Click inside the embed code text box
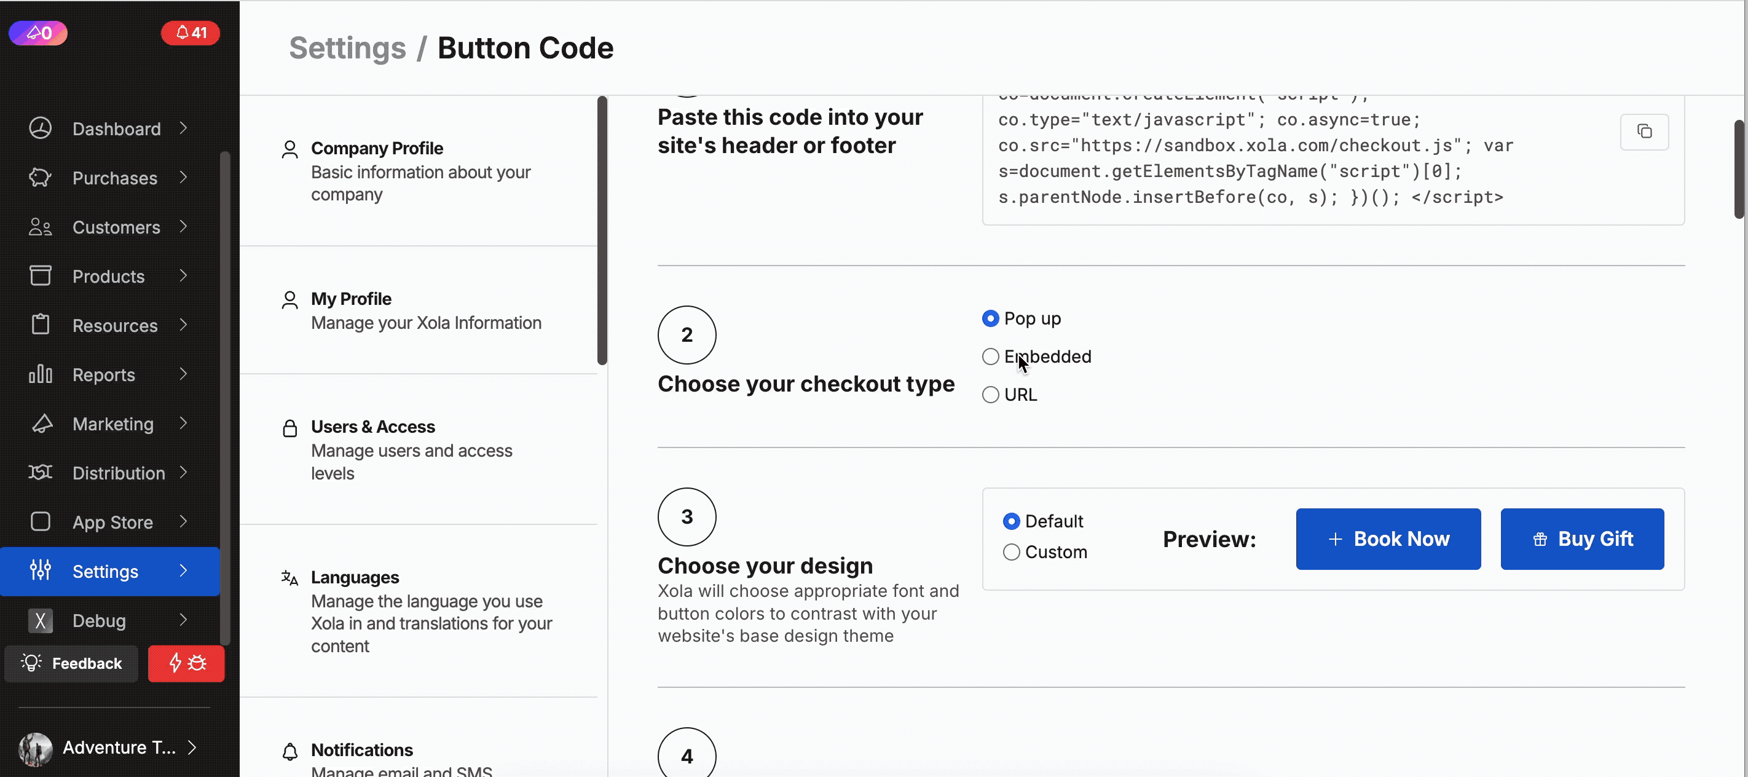 [1333, 160]
